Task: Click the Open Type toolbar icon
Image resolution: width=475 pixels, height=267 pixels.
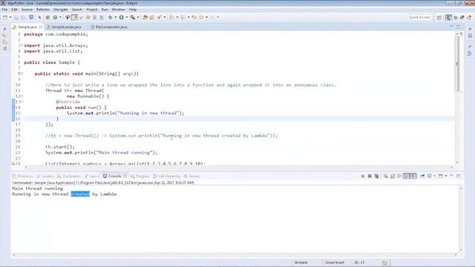Action: tap(145, 17)
